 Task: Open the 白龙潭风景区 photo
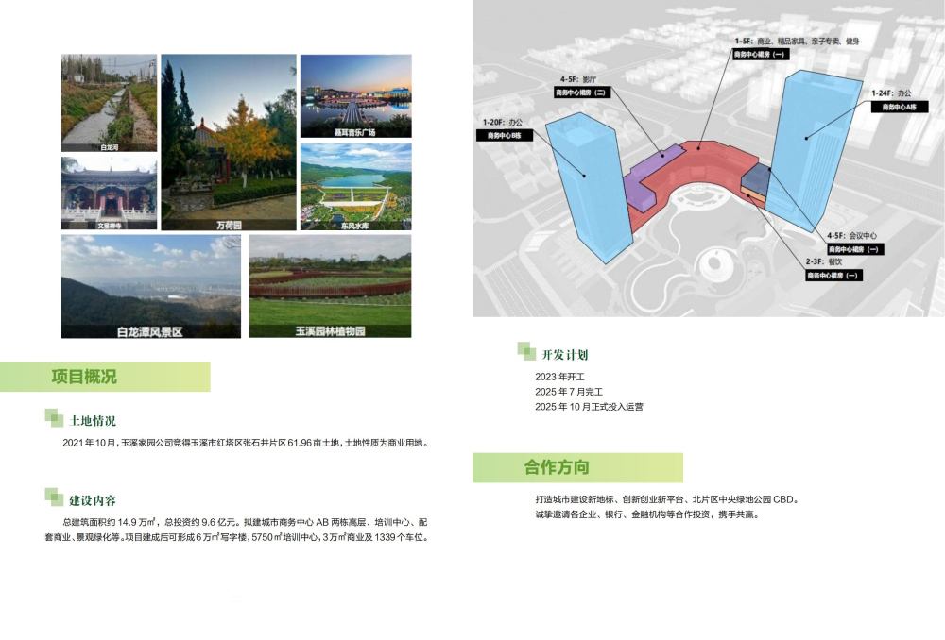(x=149, y=286)
